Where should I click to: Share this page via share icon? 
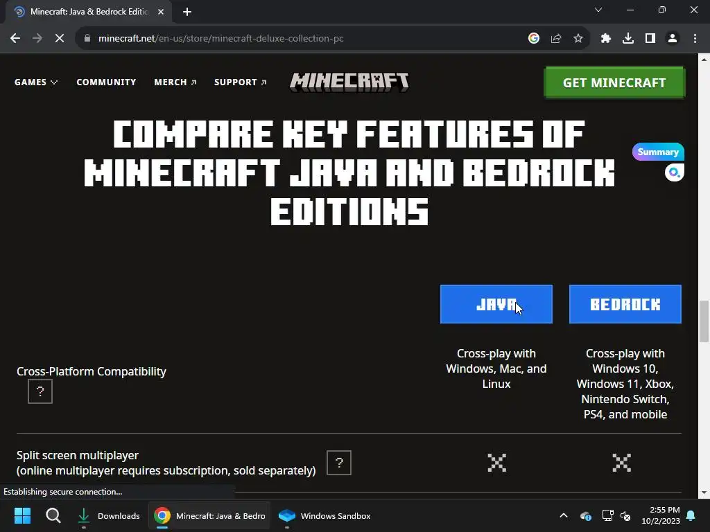[556, 39]
